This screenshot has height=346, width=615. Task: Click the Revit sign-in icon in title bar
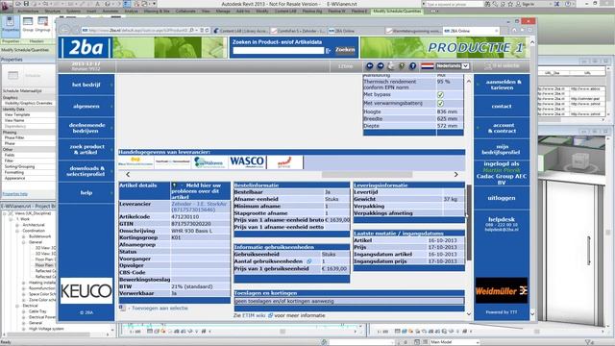pos(519,4)
